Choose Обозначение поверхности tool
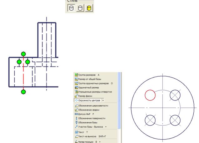 pos(90,118)
